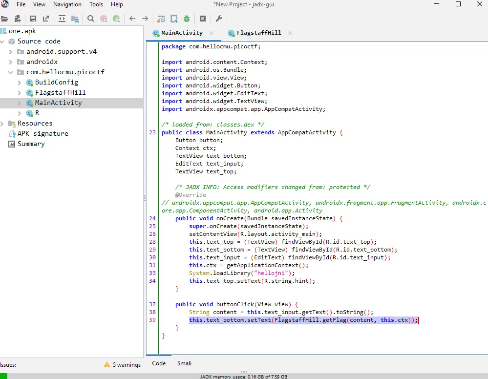Select the android.support.v4 package
The width and height of the screenshot is (488, 379).
(62, 52)
